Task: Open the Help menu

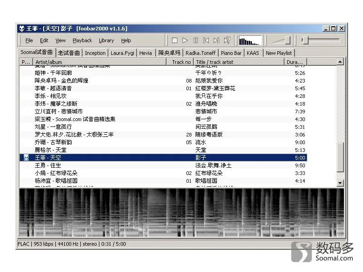Action: [126, 40]
